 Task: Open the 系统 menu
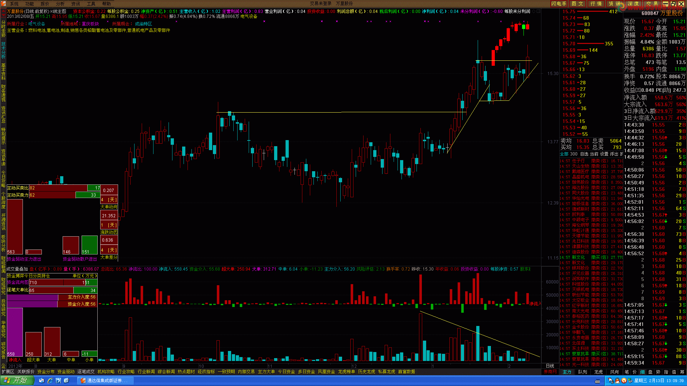point(14,4)
